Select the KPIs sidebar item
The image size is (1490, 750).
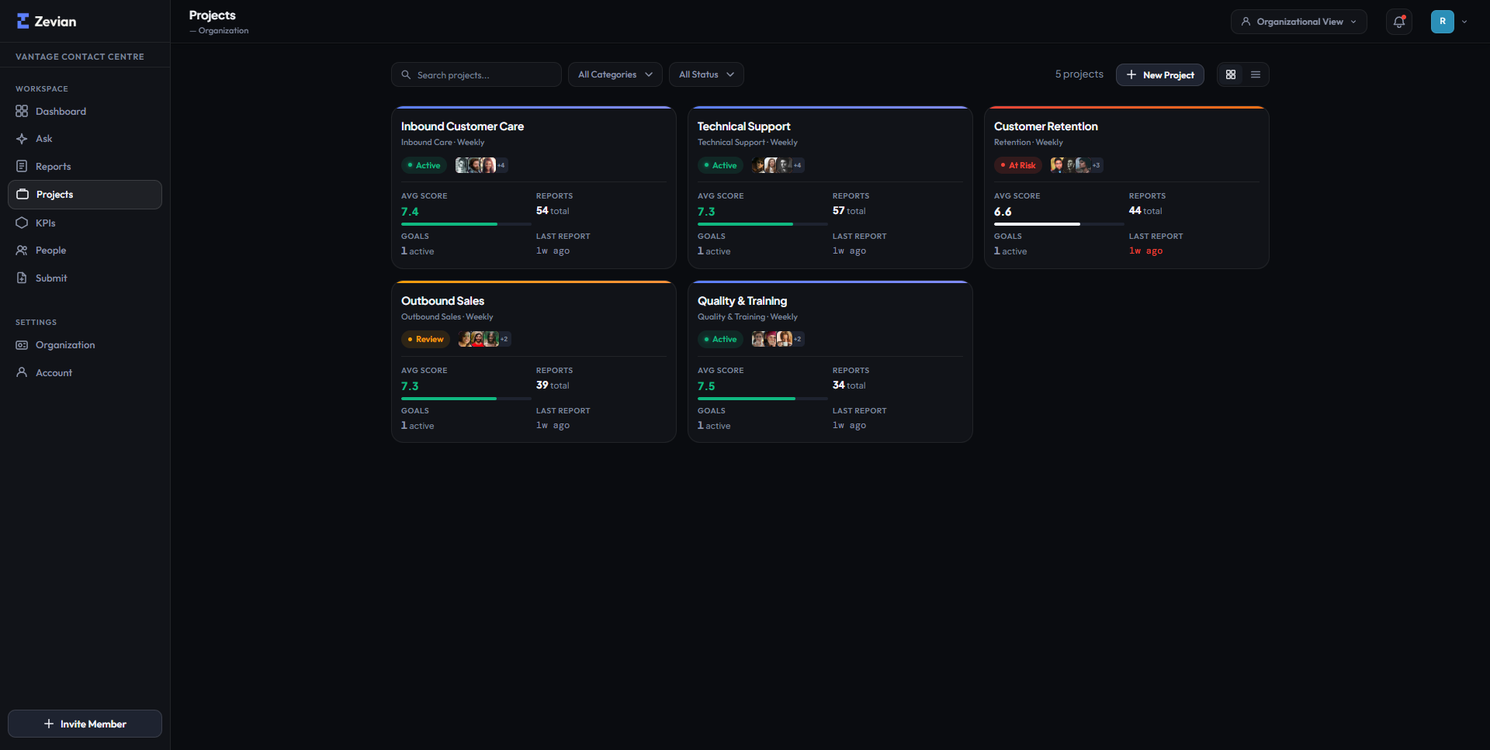coord(85,223)
